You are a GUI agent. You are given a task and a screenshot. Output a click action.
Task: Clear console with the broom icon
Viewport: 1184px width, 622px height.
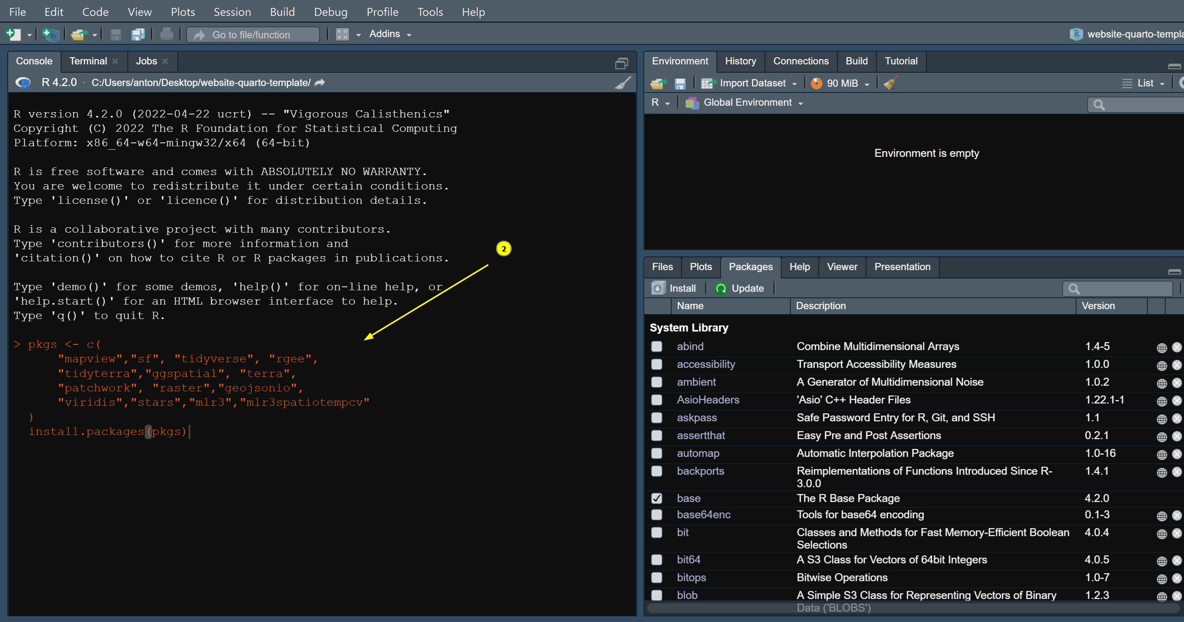[x=623, y=83]
